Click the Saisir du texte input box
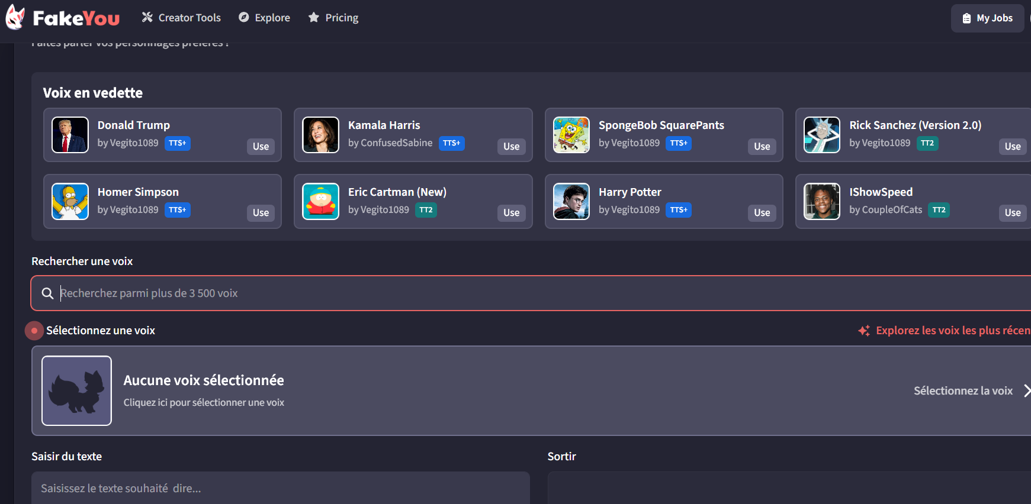 click(x=281, y=488)
